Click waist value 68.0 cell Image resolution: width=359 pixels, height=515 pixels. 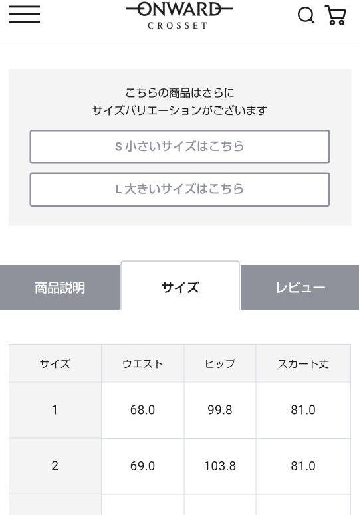[x=142, y=410]
